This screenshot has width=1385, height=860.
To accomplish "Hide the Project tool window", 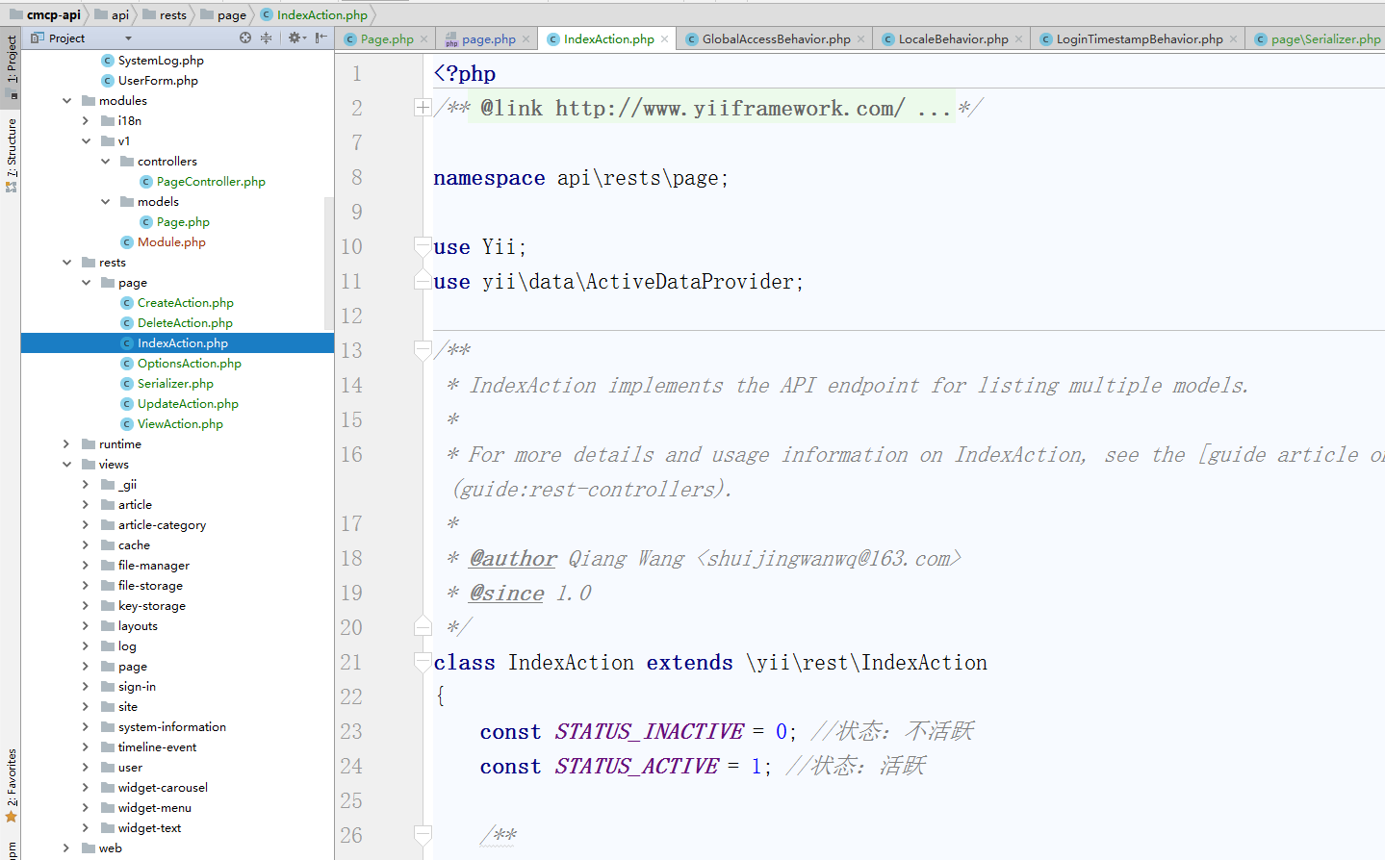I will (321, 38).
